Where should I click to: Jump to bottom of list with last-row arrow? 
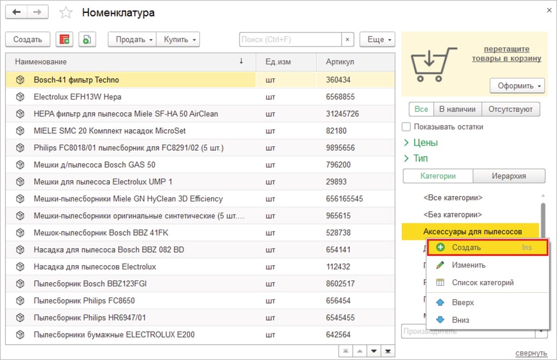click(x=388, y=351)
